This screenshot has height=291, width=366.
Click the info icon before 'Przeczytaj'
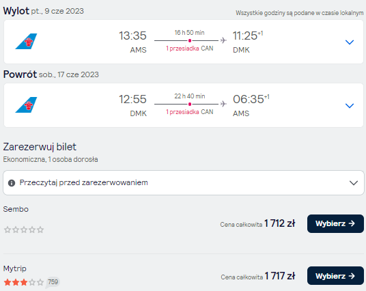pos(12,183)
